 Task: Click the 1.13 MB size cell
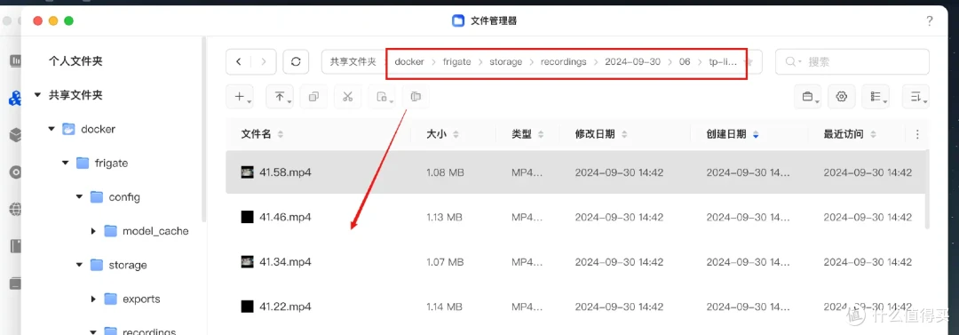[x=444, y=217]
